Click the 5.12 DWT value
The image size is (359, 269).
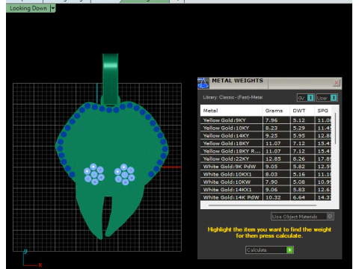click(x=298, y=120)
